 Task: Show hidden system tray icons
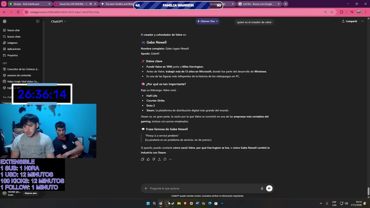(x=321, y=203)
